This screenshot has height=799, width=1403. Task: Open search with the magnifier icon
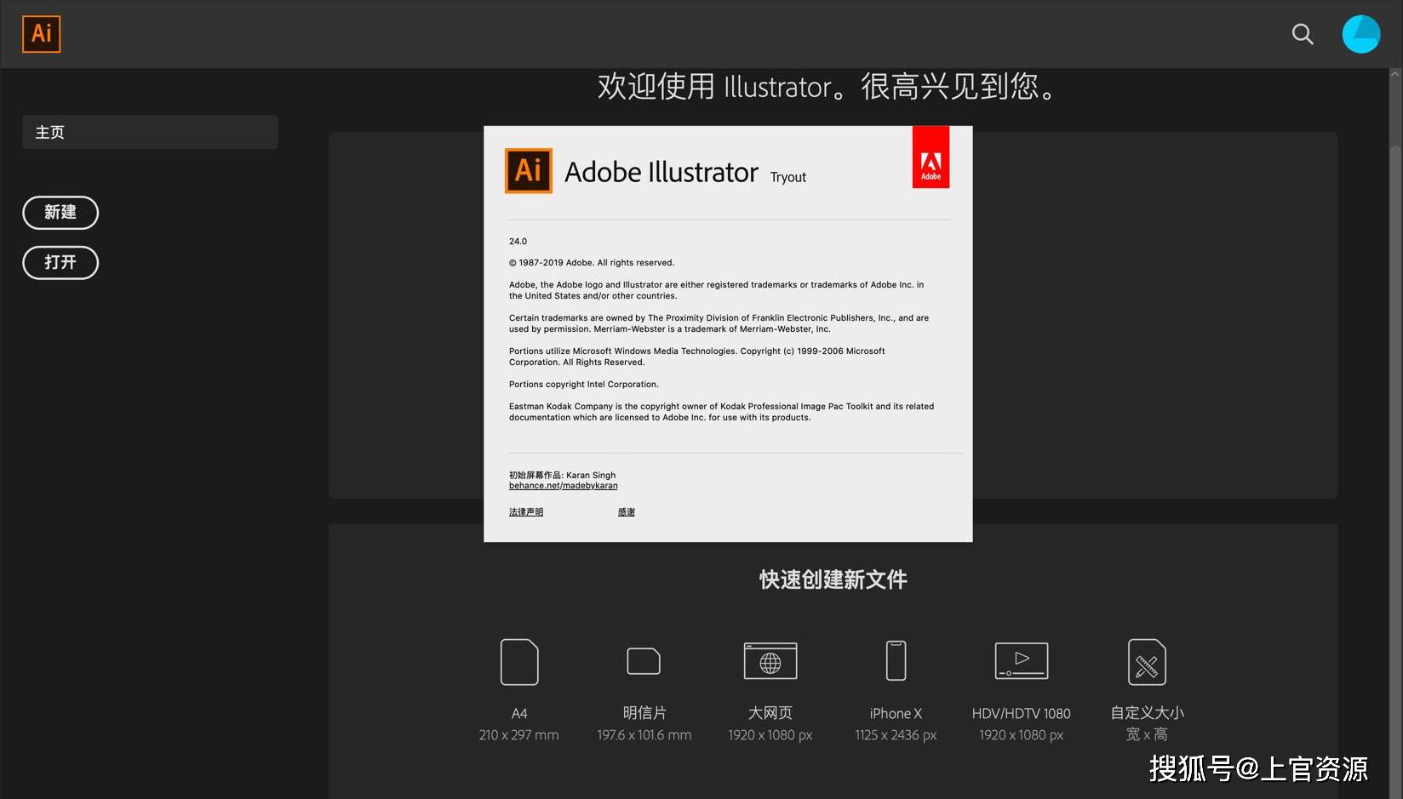[1302, 34]
